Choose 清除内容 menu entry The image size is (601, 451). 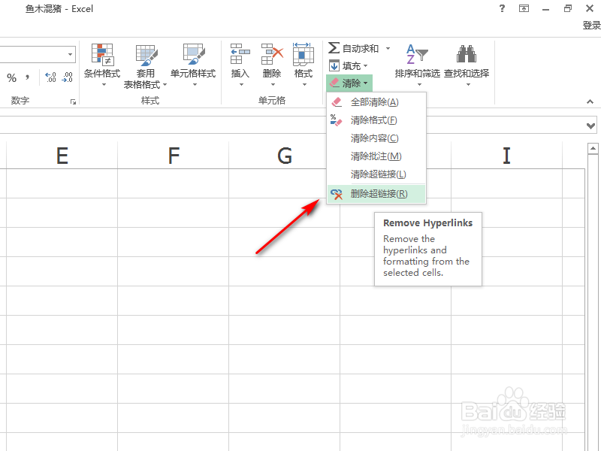[x=376, y=138]
